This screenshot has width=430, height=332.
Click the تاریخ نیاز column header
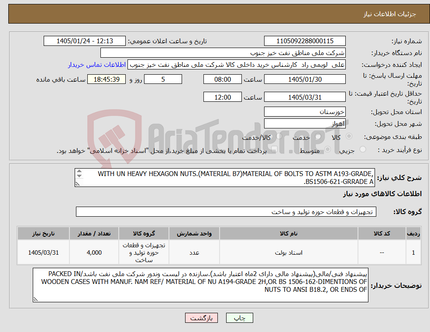tap(43, 234)
